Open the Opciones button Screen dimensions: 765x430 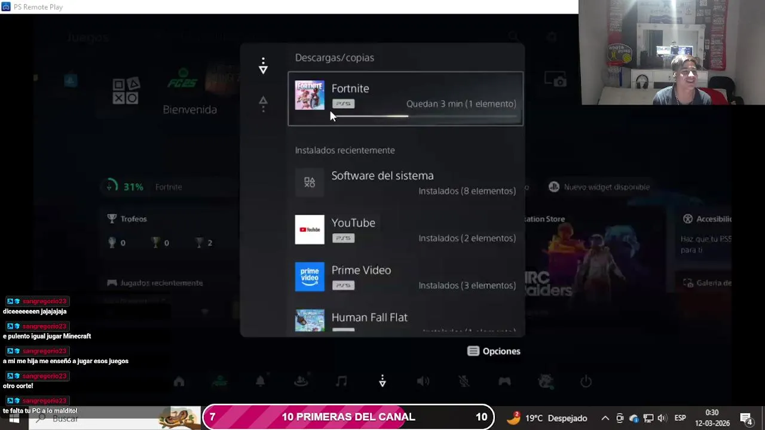[x=494, y=351]
